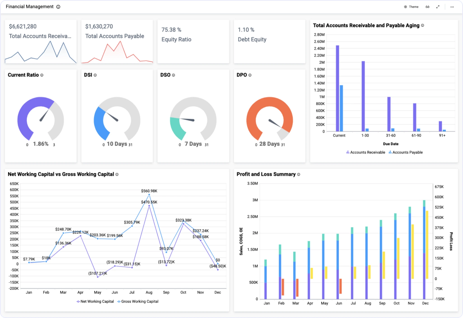
Task: Click the 61-90 Accounts Receivable bar
Action: click(x=415, y=117)
